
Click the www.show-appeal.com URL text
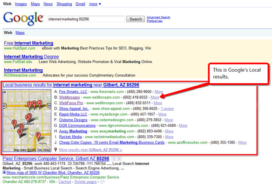click(x=111, y=108)
